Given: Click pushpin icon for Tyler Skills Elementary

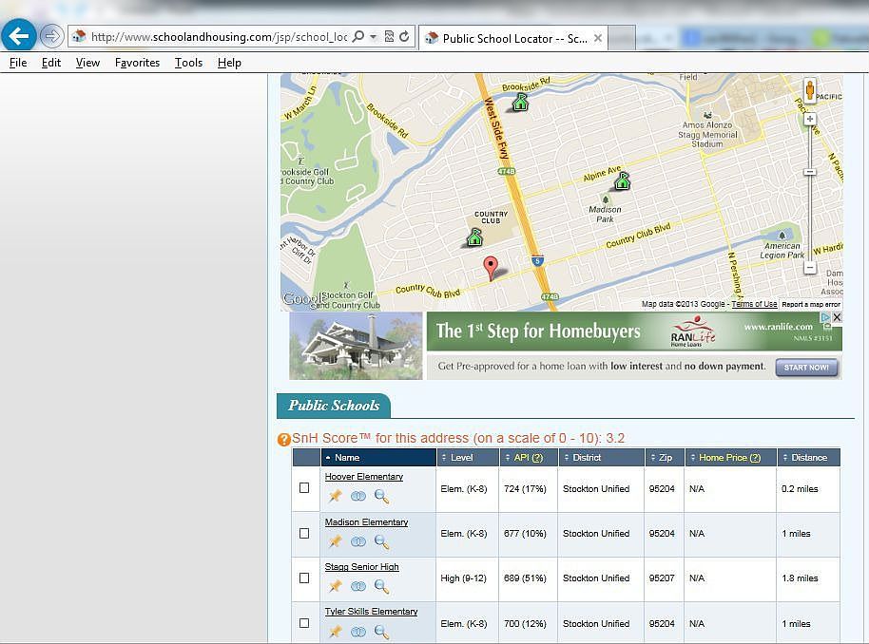Looking at the screenshot, I should 336,632.
